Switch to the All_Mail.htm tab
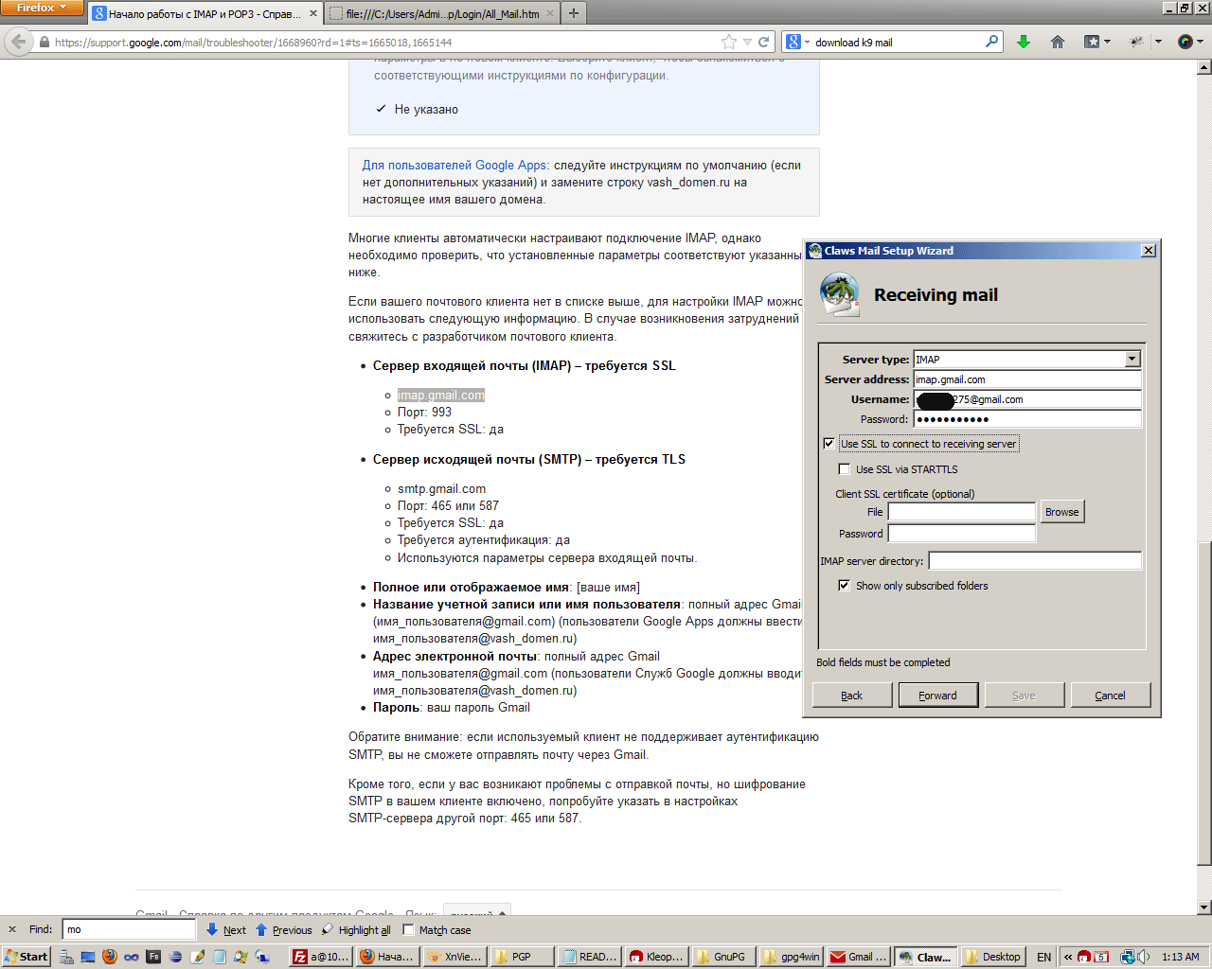 442,14
